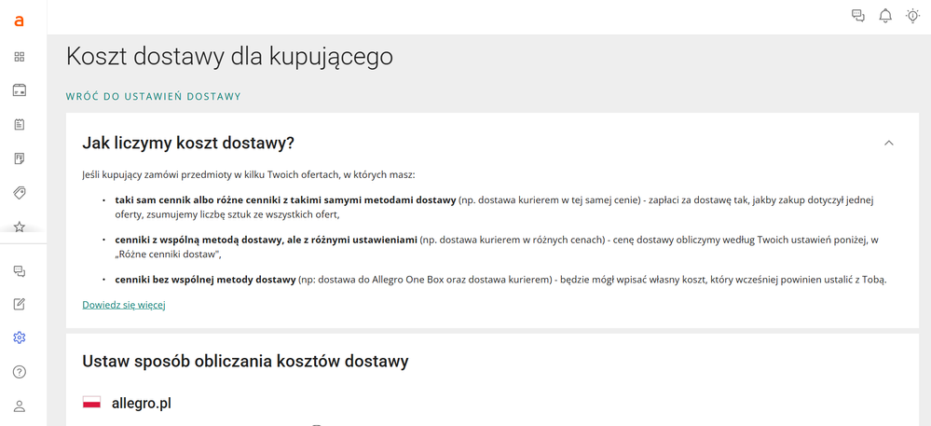Click the 'Jak liczymy koszt dostawy?' heading
This screenshot has width=931, height=426.
[x=188, y=143]
